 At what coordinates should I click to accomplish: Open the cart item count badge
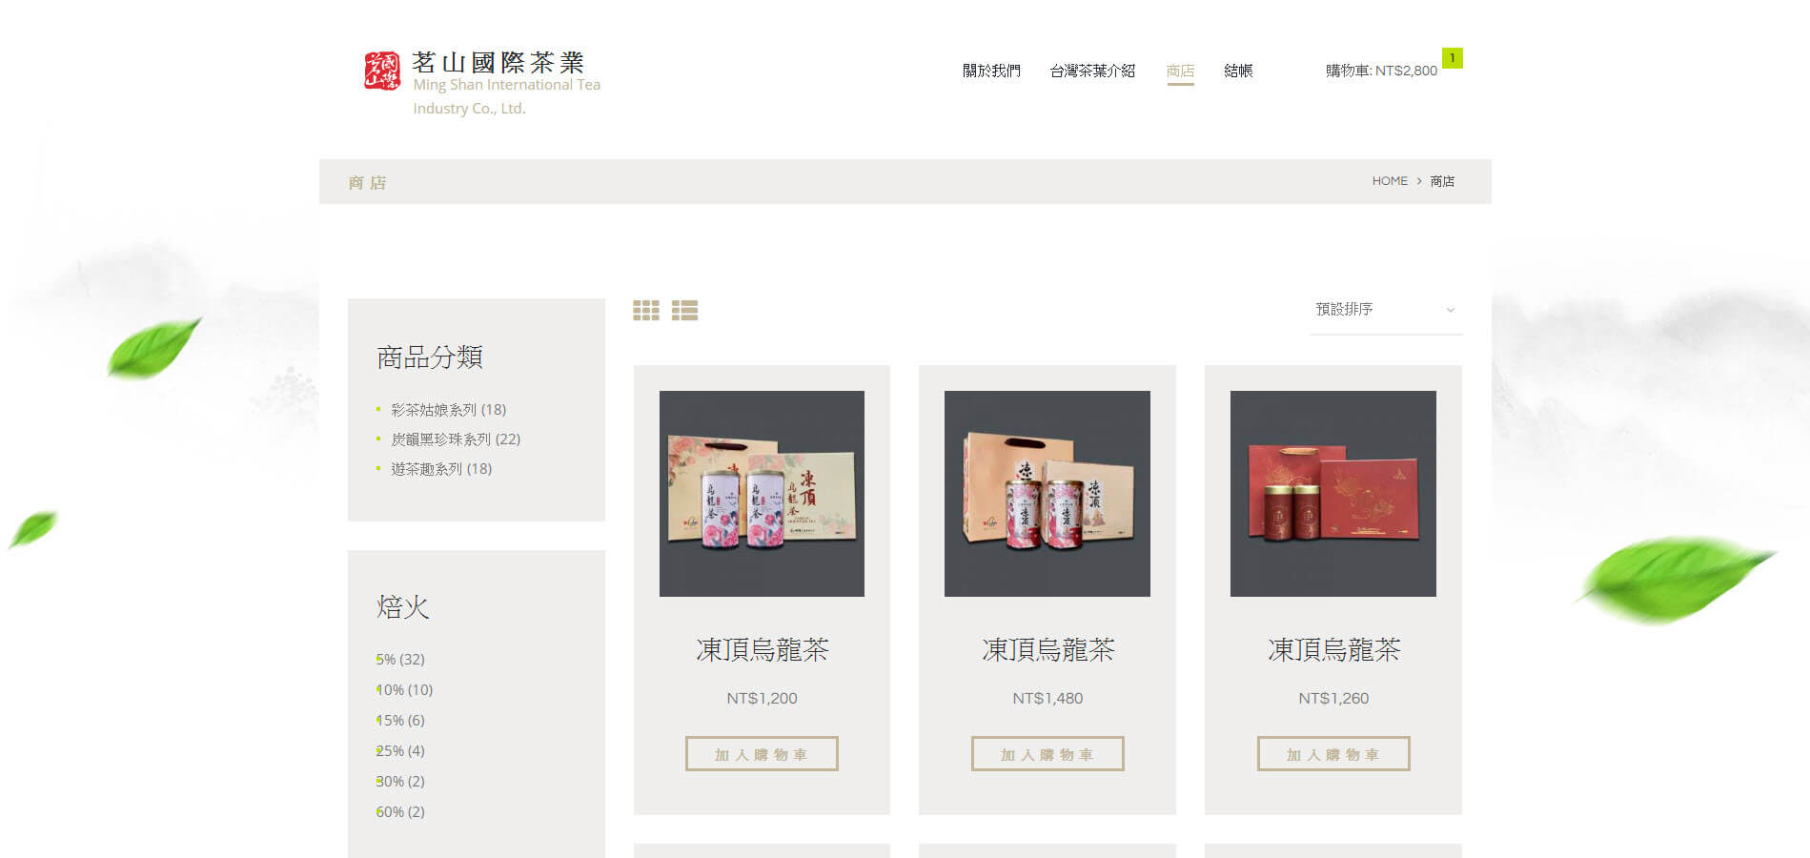click(x=1452, y=58)
